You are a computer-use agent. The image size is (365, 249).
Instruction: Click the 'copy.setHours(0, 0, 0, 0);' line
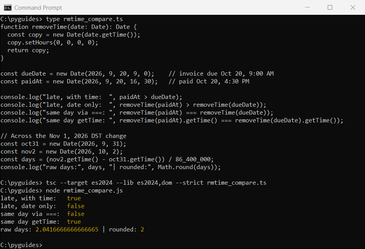pos(53,42)
